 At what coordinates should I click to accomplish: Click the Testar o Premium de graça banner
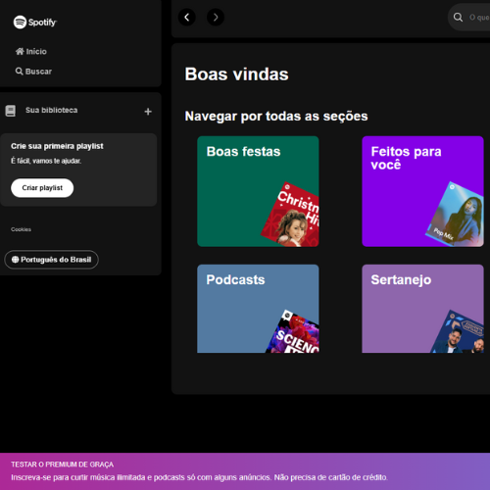coord(245,471)
